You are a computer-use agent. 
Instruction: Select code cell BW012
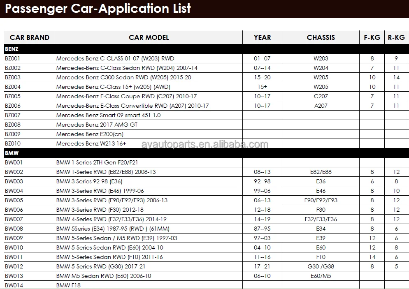point(30,266)
